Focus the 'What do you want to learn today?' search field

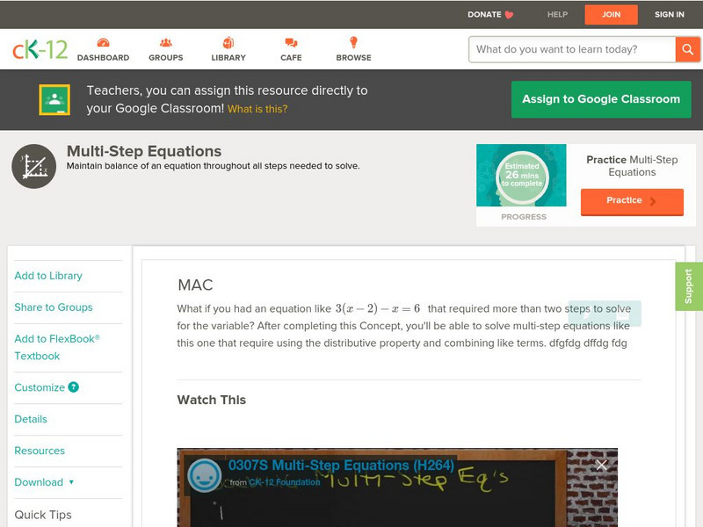572,49
